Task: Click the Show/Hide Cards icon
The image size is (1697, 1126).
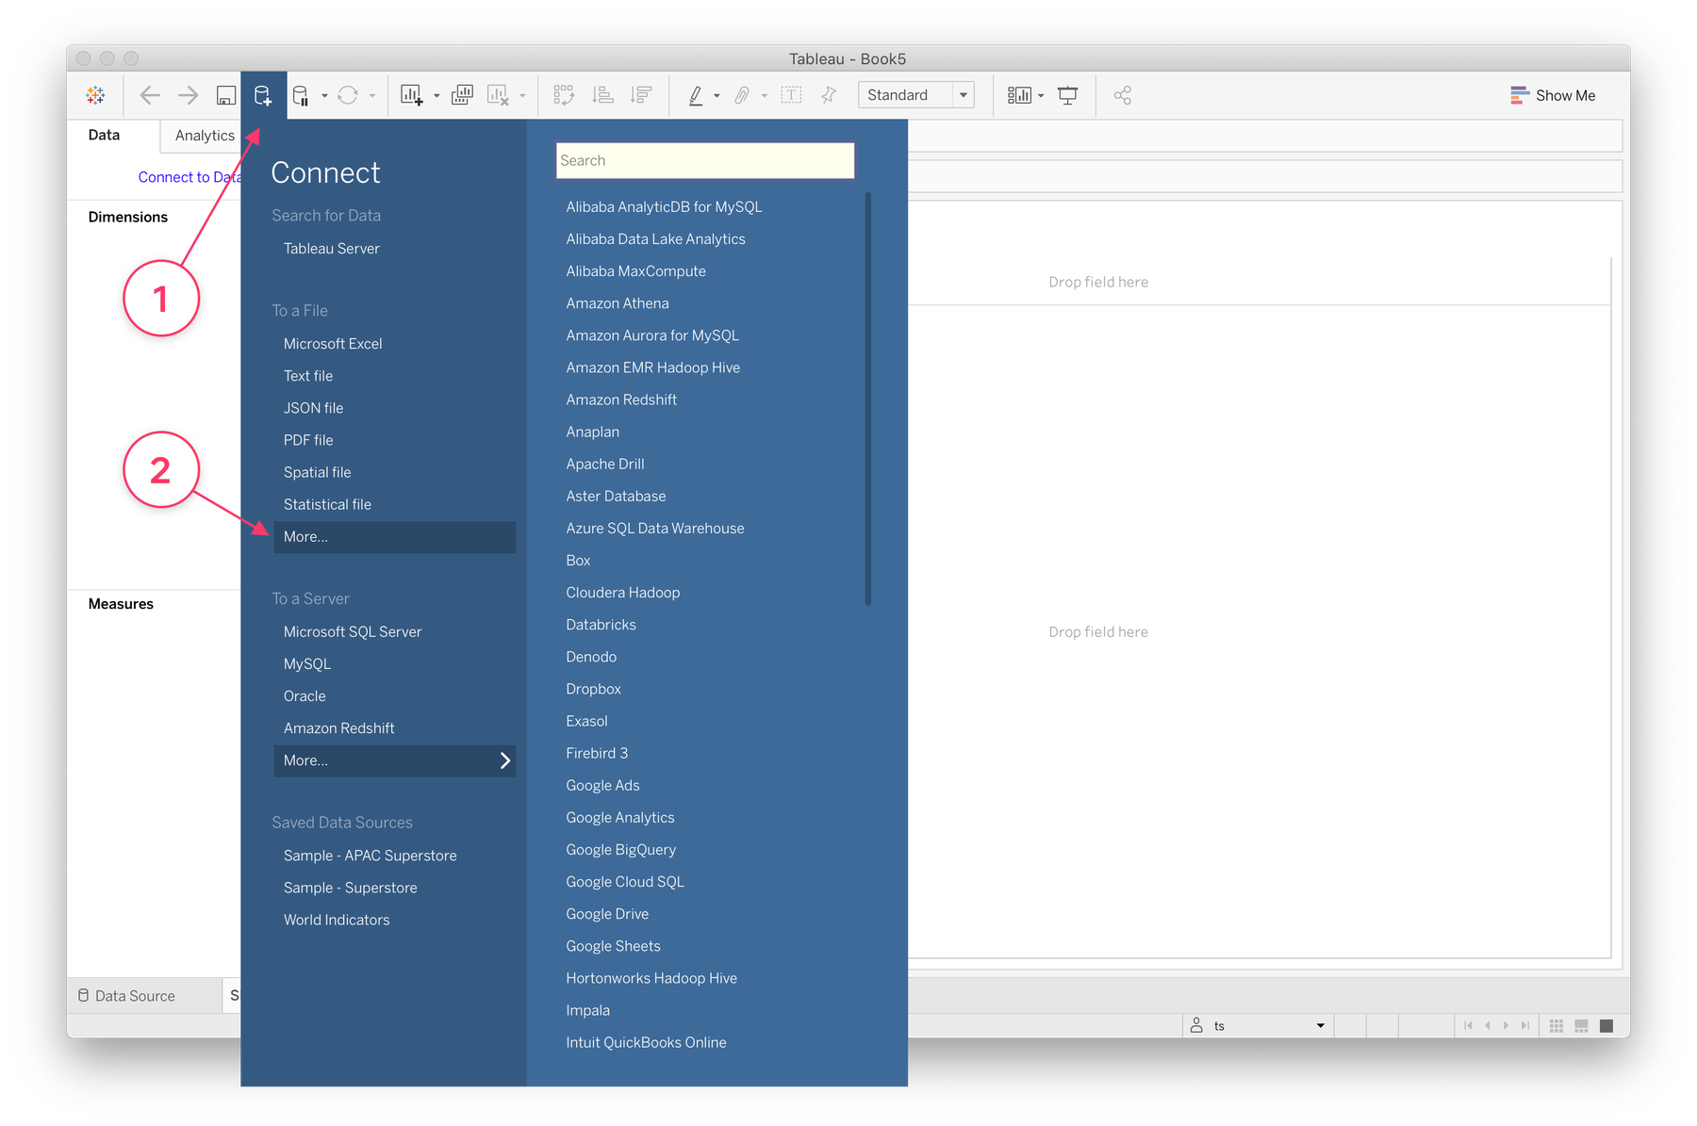Action: [x=1019, y=95]
